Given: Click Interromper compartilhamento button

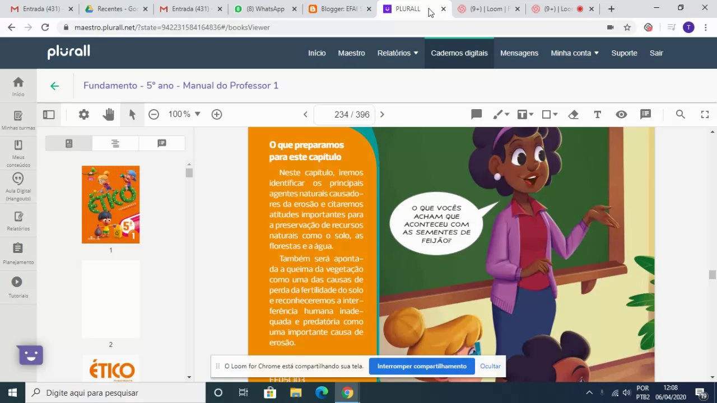Looking at the screenshot, I should pos(422,366).
